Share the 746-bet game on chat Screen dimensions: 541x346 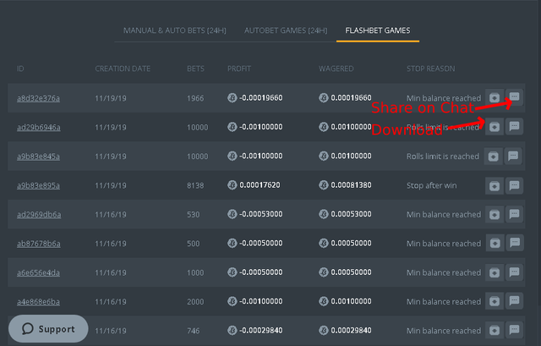(514, 330)
